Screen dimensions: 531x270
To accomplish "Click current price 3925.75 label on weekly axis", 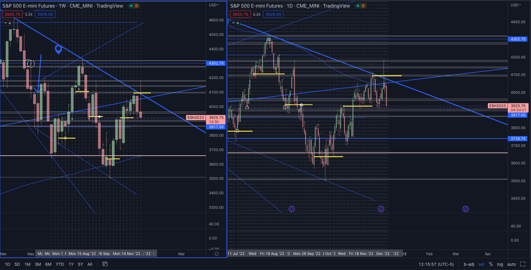I will [216, 118].
